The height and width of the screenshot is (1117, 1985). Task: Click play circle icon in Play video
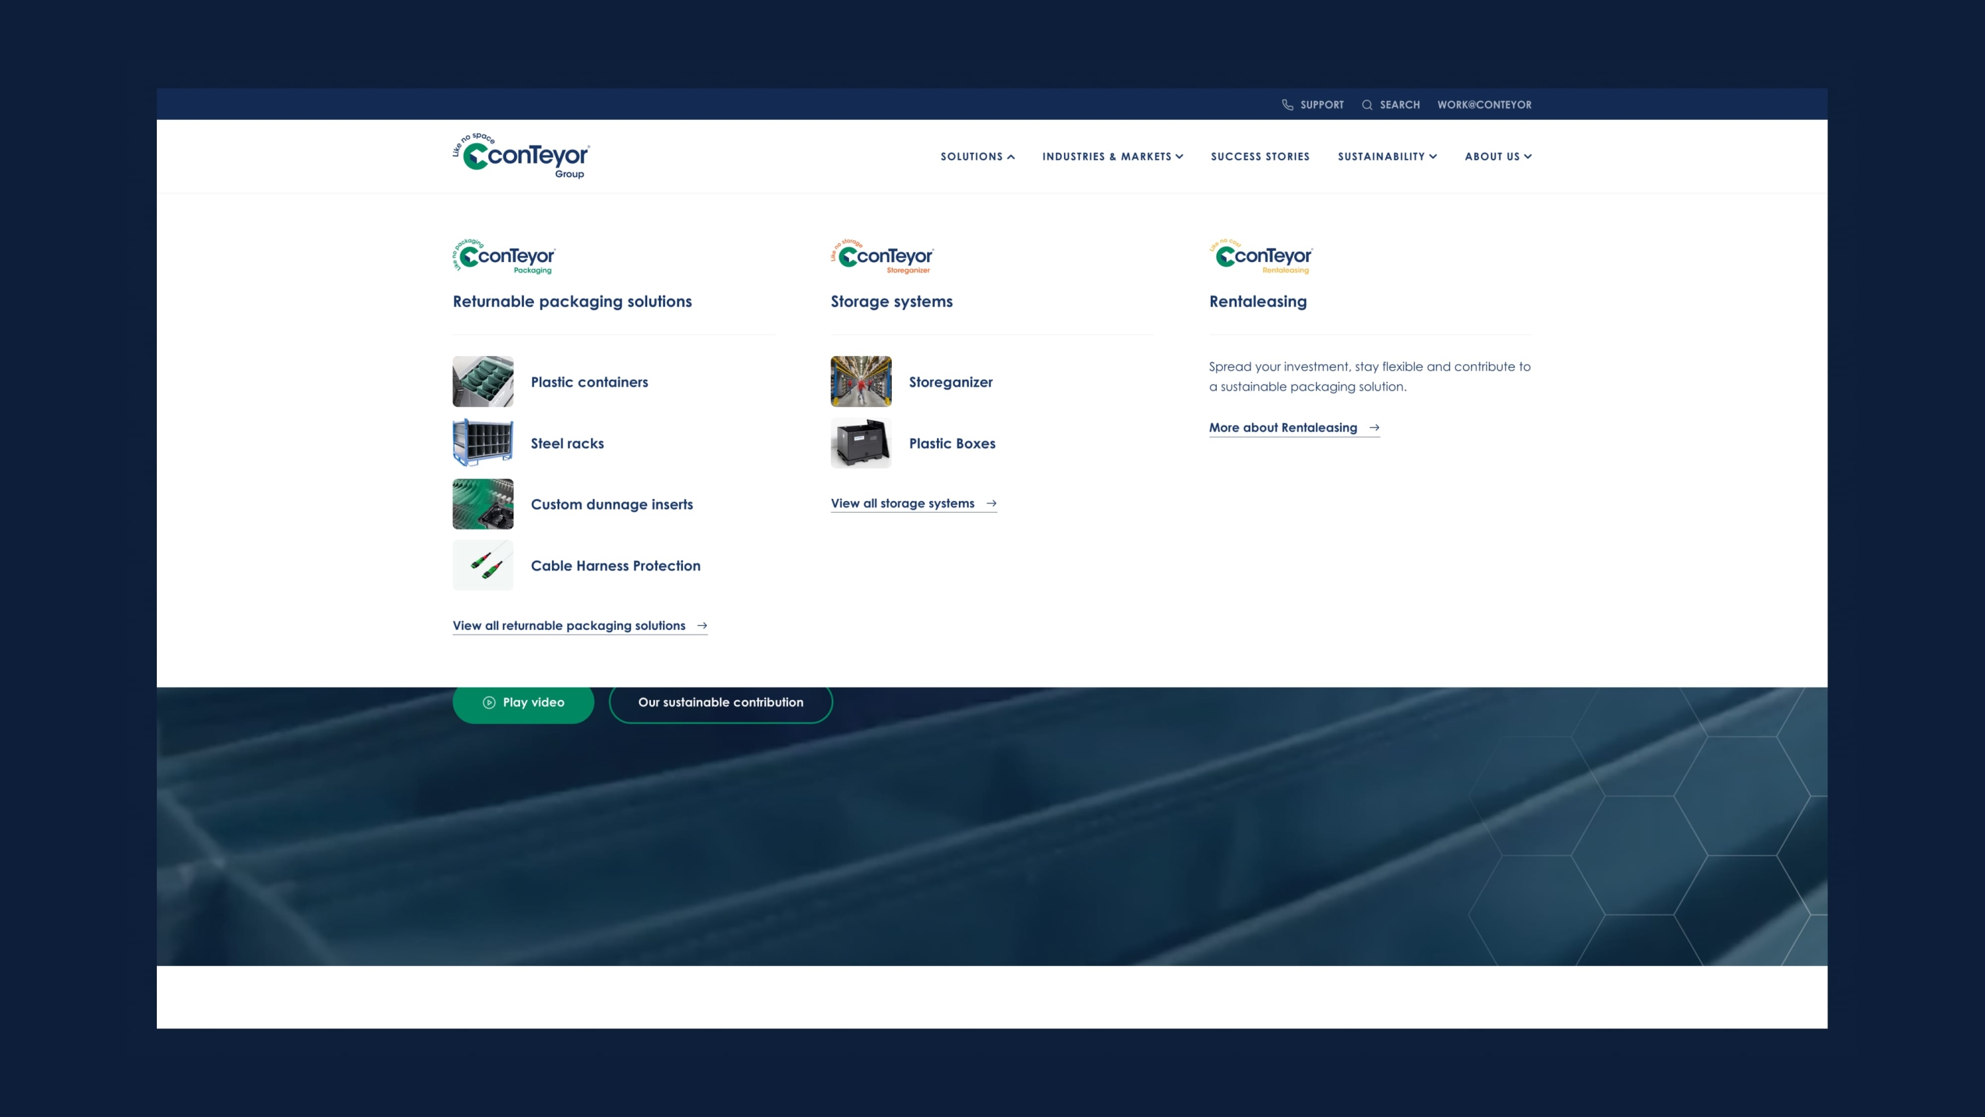click(x=488, y=702)
